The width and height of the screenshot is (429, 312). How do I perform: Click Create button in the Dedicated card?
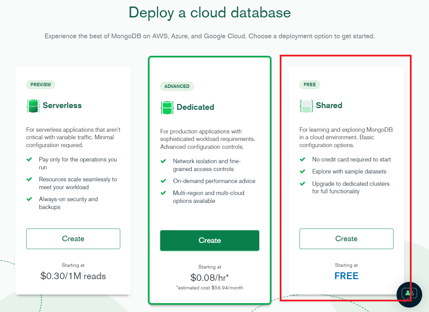[x=210, y=240]
